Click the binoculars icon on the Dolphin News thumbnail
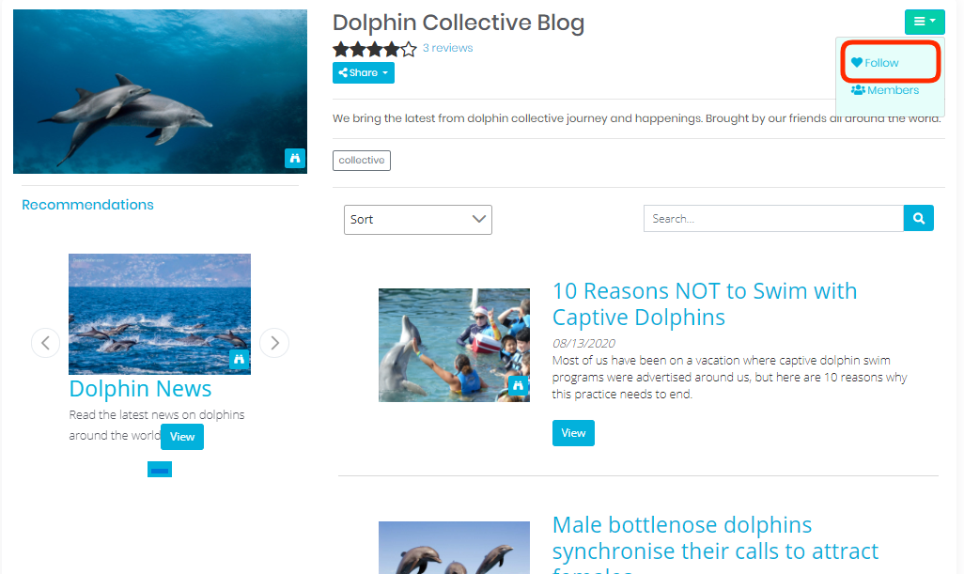Image resolution: width=964 pixels, height=574 pixels. 240,359
